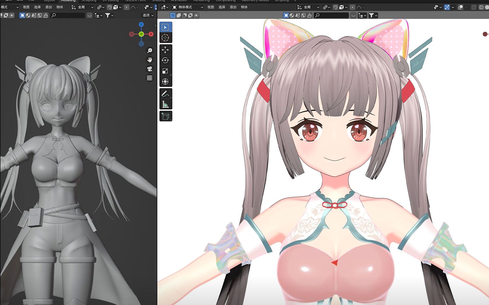Click the globe icon in right tool settings row
Screen dimensions: 489x305
[x=303, y=15]
